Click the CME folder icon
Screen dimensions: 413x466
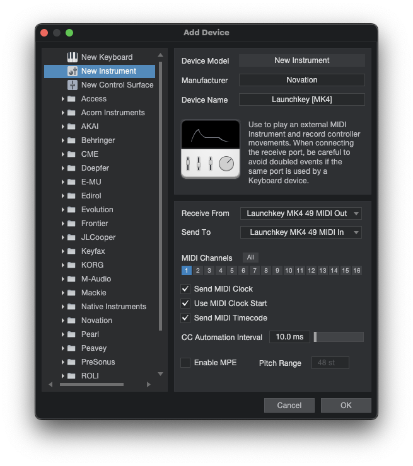71,154
